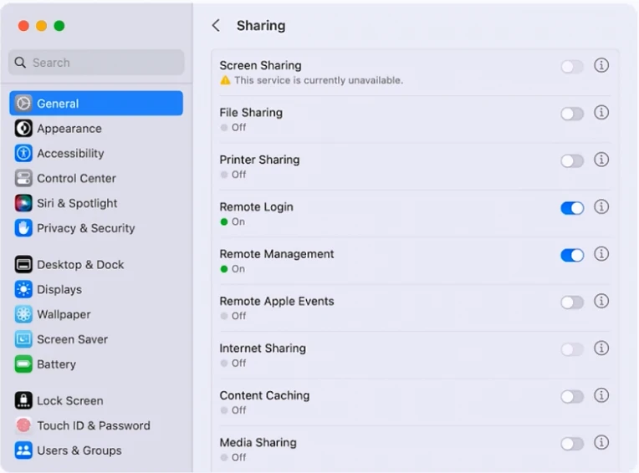
Task: Click the Control Center sidebar icon
Action: [23, 178]
